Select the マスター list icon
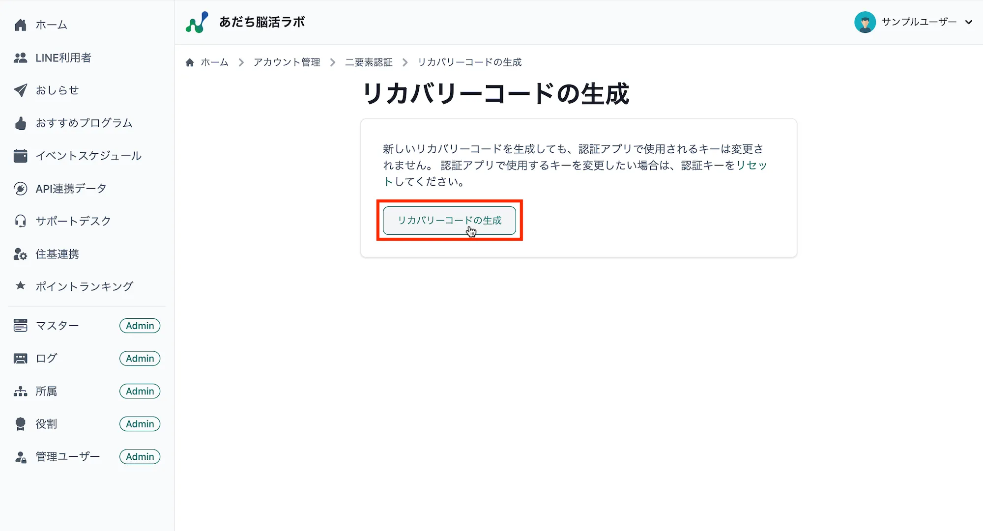Viewport: 983px width, 531px height. (21, 326)
